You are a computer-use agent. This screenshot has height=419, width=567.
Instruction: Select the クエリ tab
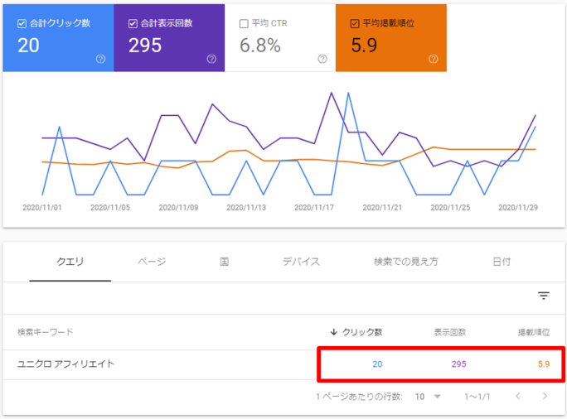point(70,262)
